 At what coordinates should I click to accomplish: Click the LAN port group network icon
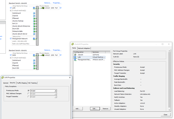pos(34,8)
